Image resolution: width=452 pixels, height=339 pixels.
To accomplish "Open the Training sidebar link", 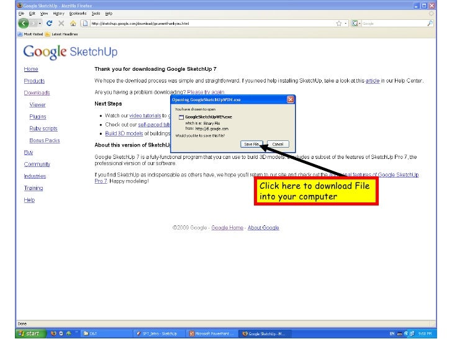I will (x=34, y=188).
